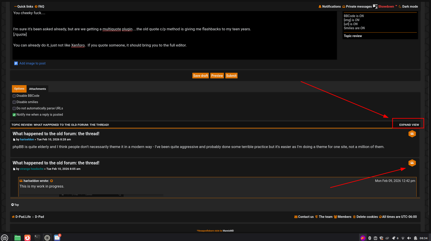Viewport: 431px width, 241px height.
Task: Switch to the Attachments tab
Action: (37, 89)
